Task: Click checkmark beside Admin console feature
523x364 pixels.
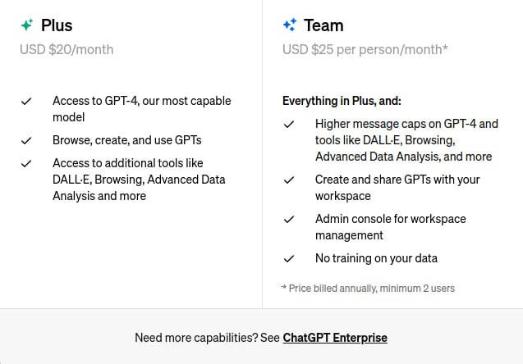Action: click(x=289, y=219)
